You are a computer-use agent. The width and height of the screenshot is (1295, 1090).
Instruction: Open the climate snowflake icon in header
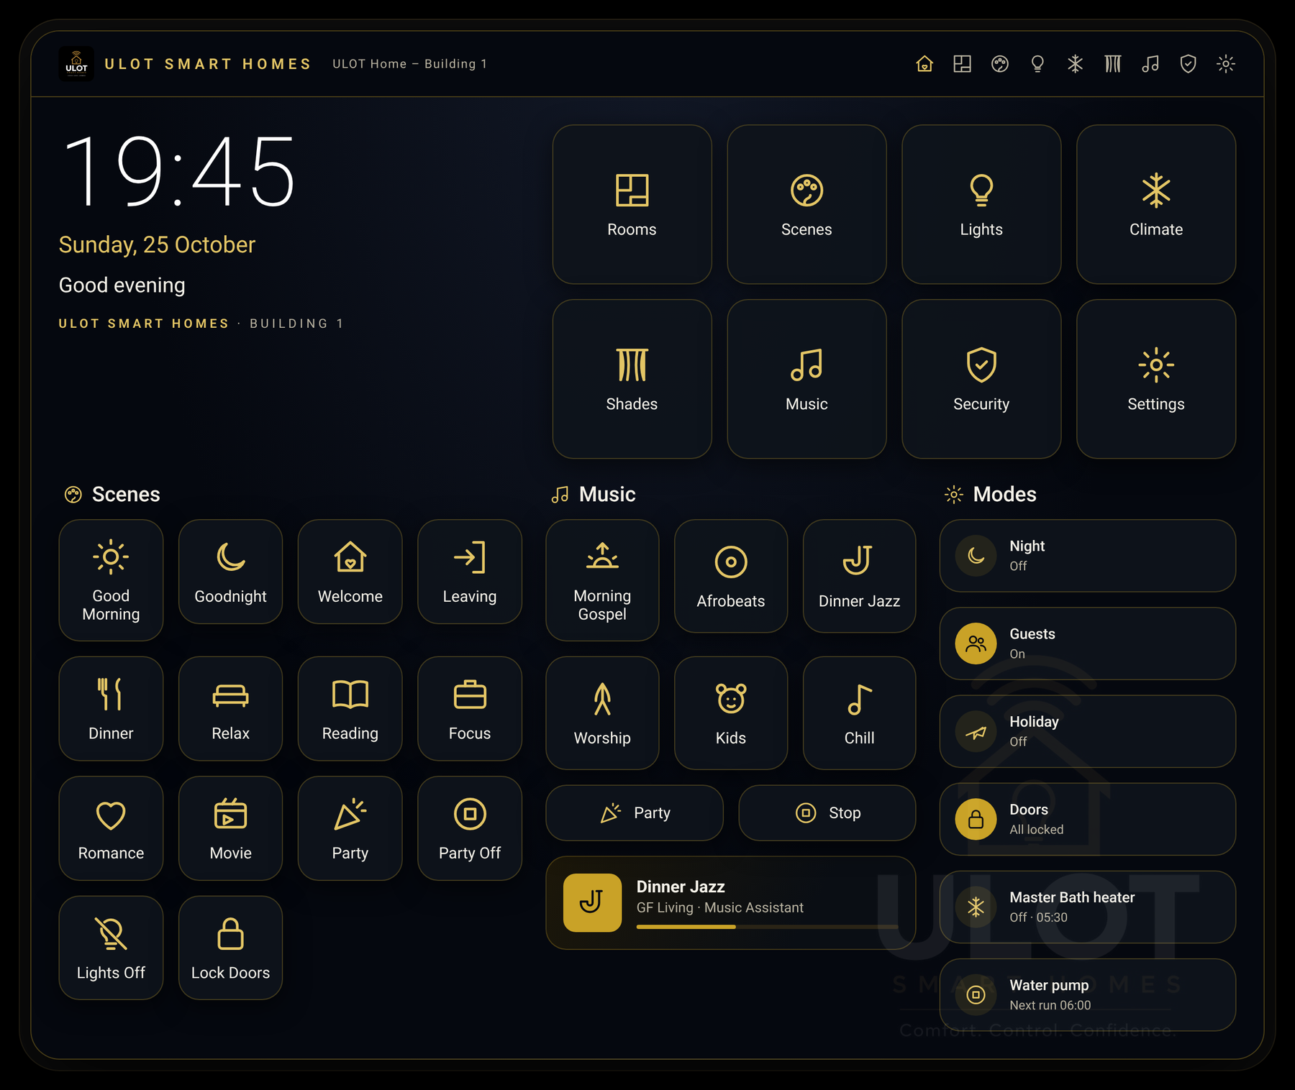[1075, 64]
